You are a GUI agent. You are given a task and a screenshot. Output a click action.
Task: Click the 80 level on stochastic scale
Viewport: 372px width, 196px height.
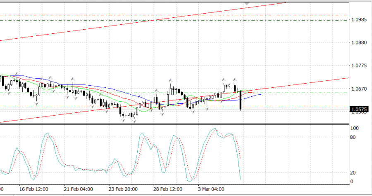[x=354, y=137]
